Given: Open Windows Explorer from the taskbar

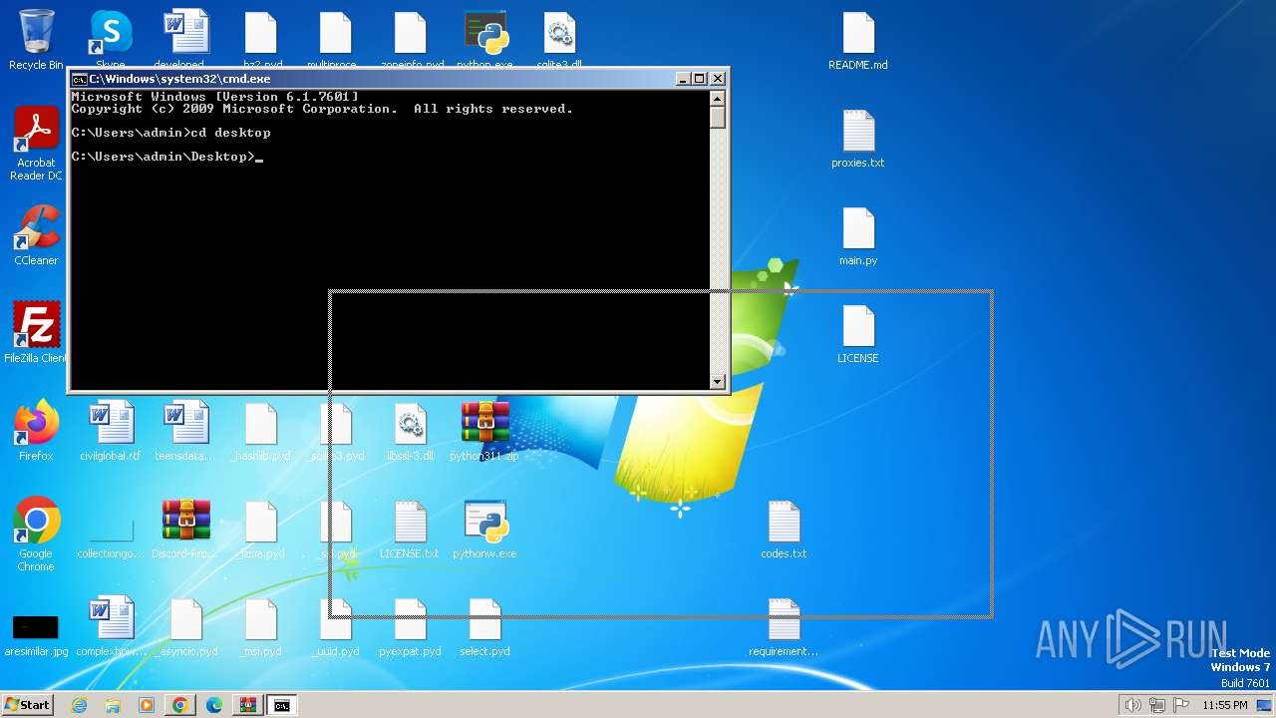Looking at the screenshot, I should [x=113, y=705].
